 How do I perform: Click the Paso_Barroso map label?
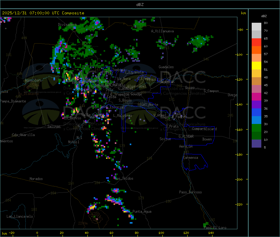(x=190, y=192)
